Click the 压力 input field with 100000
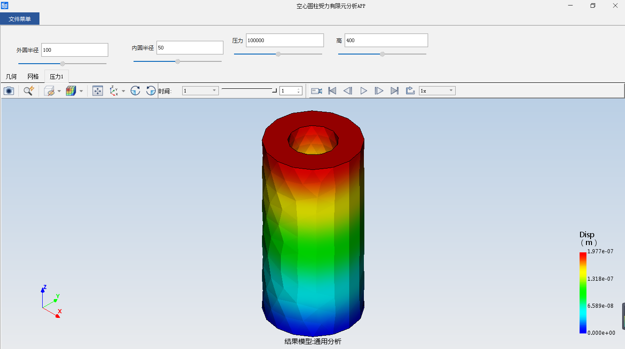This screenshot has width=625, height=349. click(285, 40)
